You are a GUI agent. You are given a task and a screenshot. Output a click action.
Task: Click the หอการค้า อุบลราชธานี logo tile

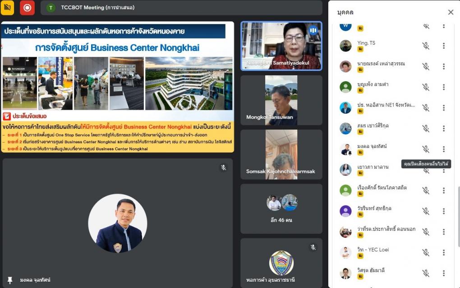coord(281,263)
